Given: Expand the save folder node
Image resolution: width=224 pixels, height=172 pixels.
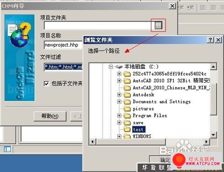Looking at the screenshot, I should (119, 122).
